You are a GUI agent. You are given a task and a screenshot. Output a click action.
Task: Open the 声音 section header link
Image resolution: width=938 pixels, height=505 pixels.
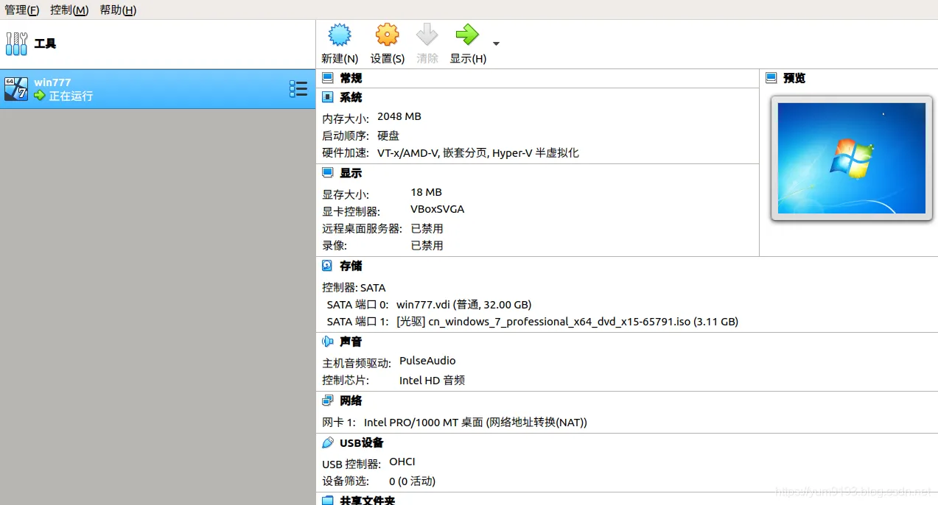pyautogui.click(x=351, y=342)
